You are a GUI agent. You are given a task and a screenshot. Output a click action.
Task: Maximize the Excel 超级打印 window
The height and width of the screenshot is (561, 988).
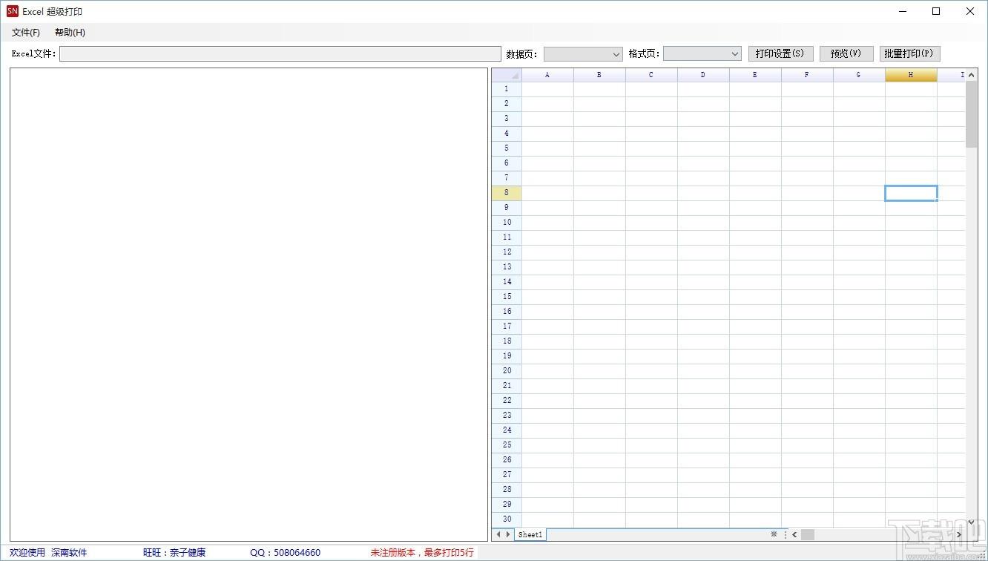point(936,11)
